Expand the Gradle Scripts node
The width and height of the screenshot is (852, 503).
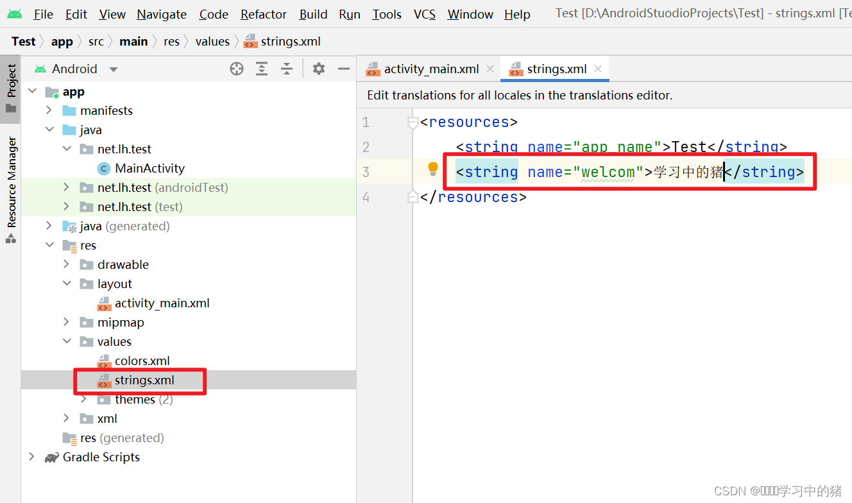(32, 457)
